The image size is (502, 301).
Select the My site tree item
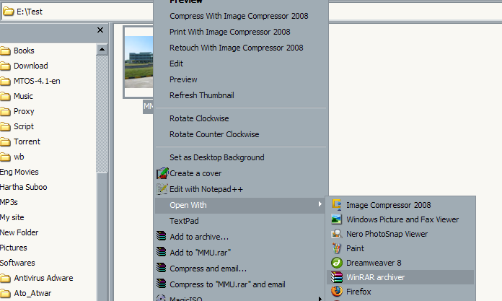click(12, 217)
